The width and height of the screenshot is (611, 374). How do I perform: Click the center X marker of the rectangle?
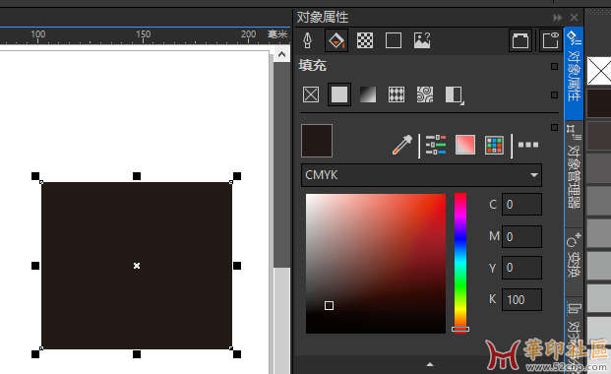point(137,266)
